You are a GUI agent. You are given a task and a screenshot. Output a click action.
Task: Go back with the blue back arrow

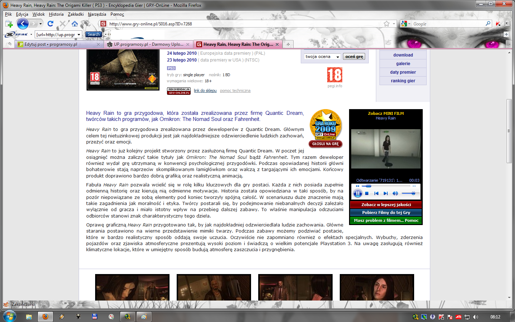pos(23,24)
